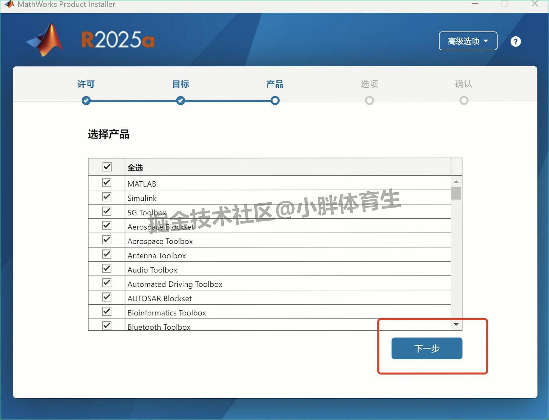
Task: Click the help question mark icon
Action: pos(516,41)
